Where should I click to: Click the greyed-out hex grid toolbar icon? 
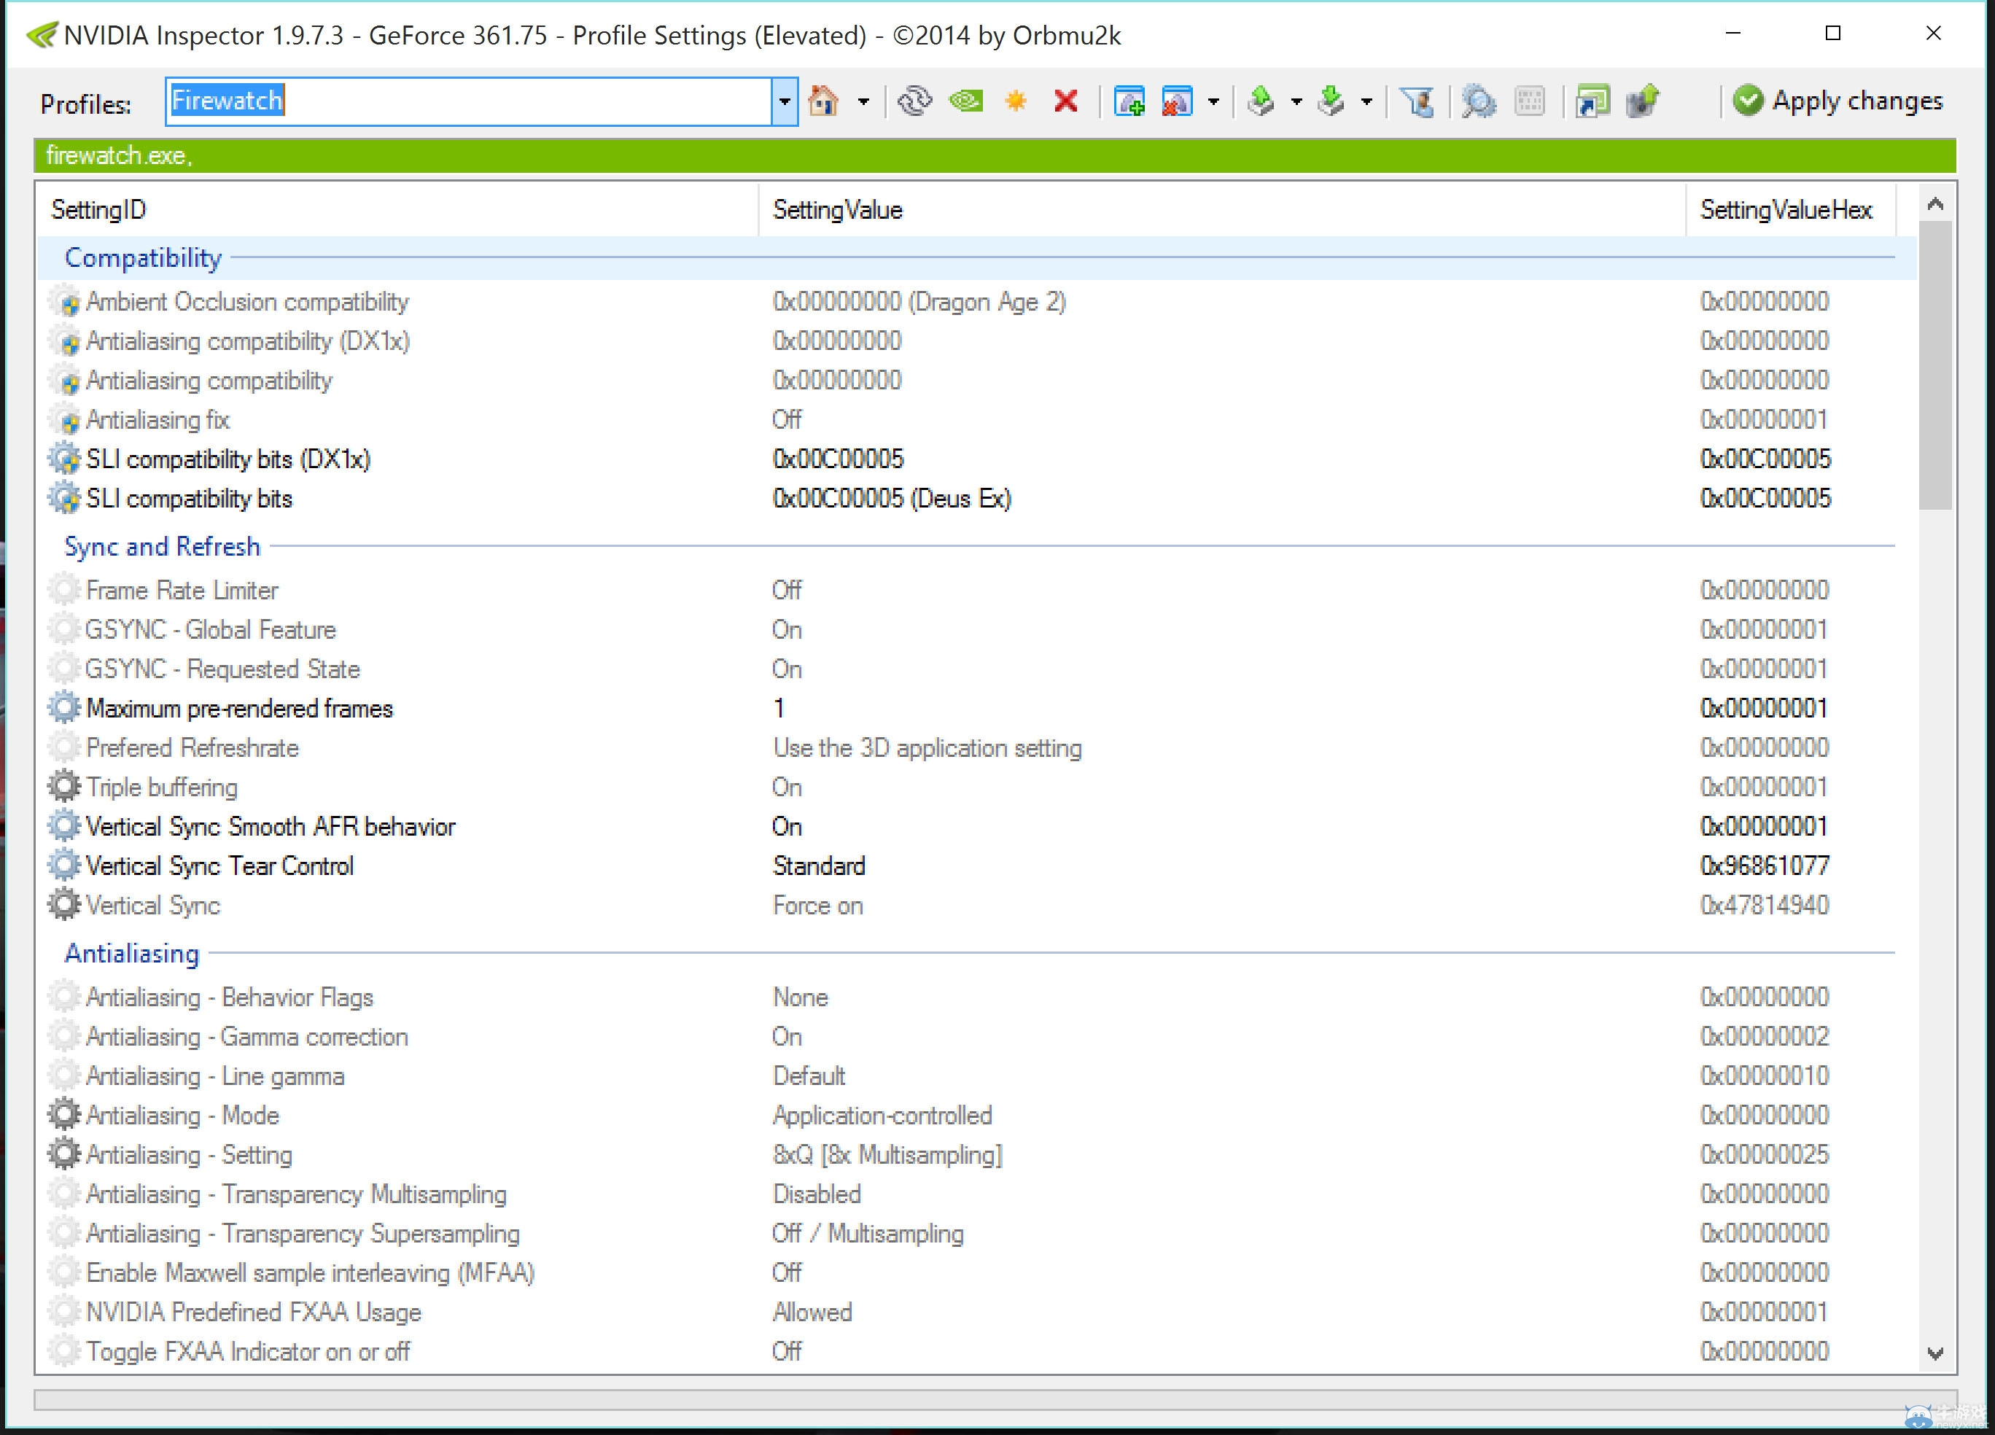tap(1530, 101)
